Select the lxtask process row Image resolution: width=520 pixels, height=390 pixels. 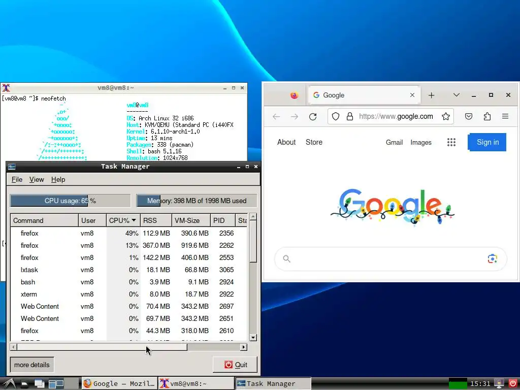[129, 270]
